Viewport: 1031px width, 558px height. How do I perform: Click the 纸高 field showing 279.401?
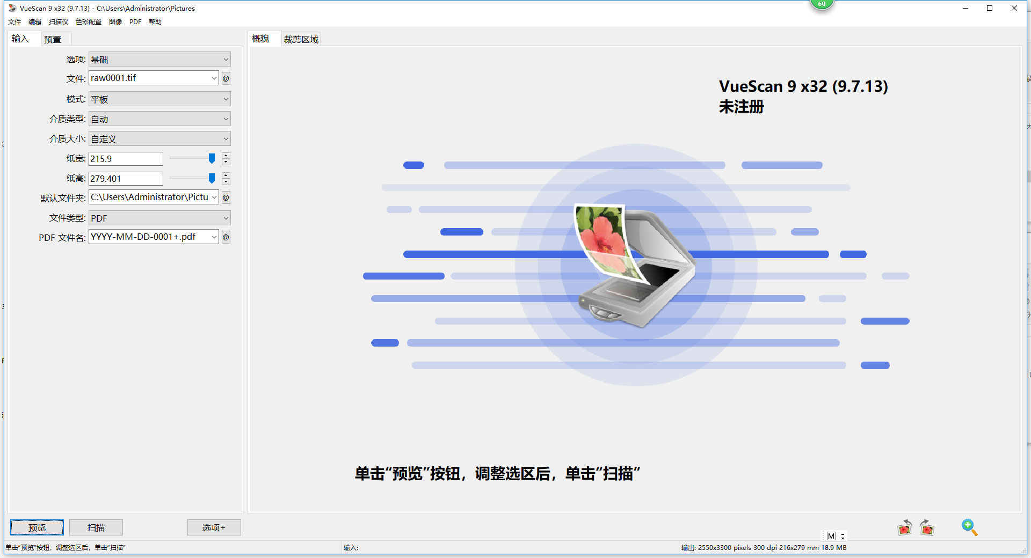126,179
